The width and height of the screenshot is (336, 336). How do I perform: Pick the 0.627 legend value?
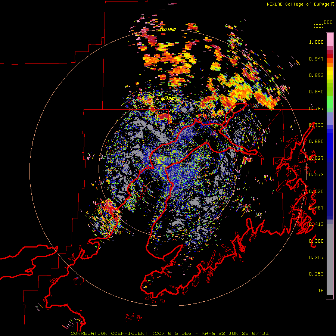tap(316, 158)
